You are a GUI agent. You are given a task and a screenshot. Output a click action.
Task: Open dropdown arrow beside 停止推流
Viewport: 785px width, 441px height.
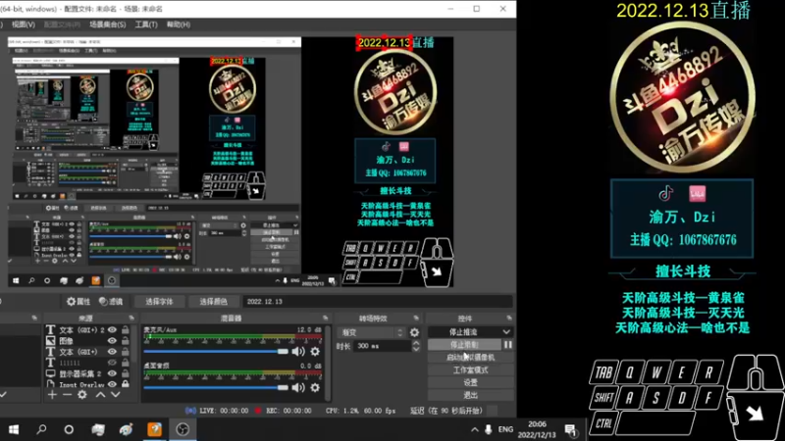(506, 332)
